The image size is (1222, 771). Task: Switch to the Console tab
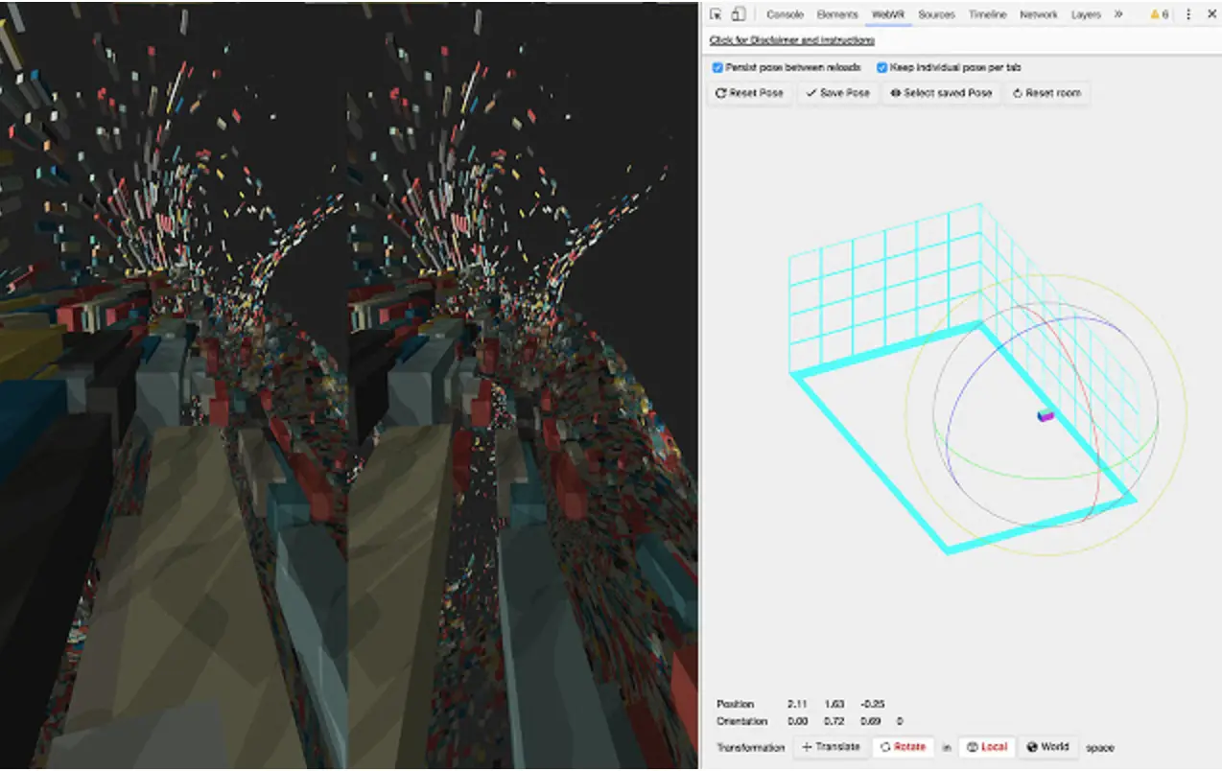[785, 14]
